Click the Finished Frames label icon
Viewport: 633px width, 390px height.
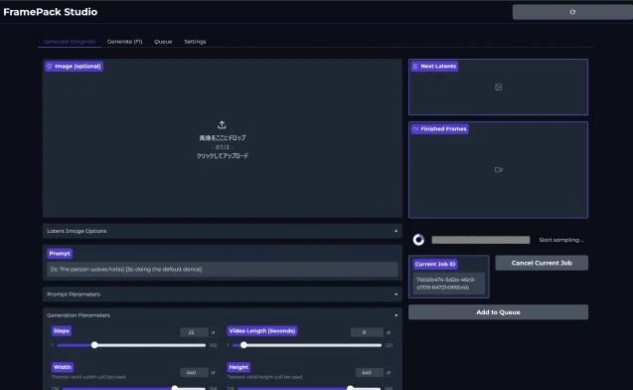click(415, 129)
